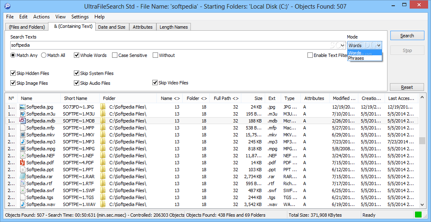Viewport: 431px width, 222px height.
Task: Click the vertical scrollbar thumb in results
Action: [x=422, y=141]
